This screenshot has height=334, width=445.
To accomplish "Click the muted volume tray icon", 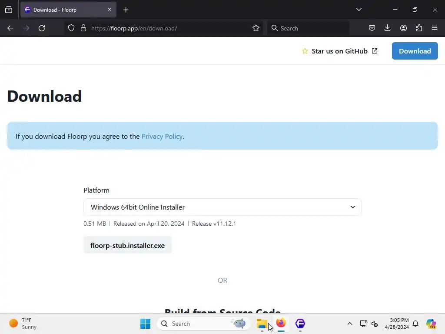I will click(375, 324).
